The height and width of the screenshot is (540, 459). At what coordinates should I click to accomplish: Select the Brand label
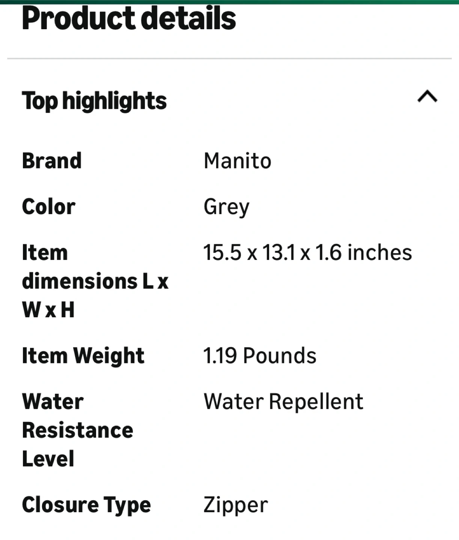[52, 161]
